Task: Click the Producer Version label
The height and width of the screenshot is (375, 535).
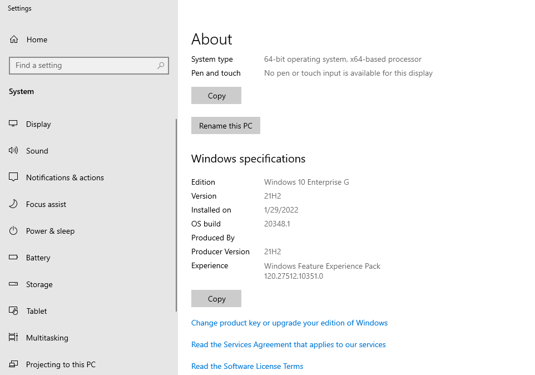Action: [x=220, y=251]
